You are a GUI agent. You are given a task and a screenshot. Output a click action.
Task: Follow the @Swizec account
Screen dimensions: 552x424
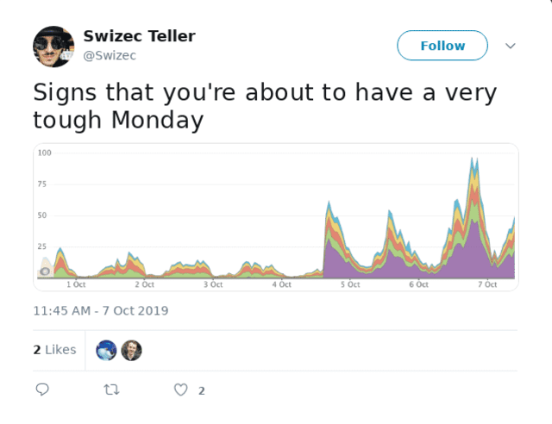click(442, 46)
